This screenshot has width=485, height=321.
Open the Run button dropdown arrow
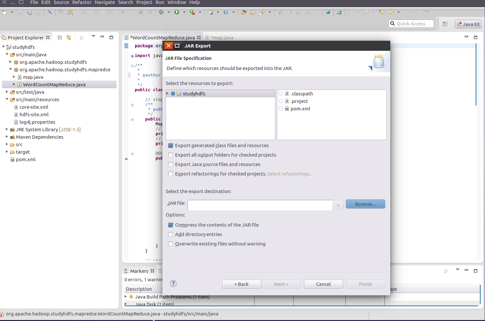pos(184,12)
